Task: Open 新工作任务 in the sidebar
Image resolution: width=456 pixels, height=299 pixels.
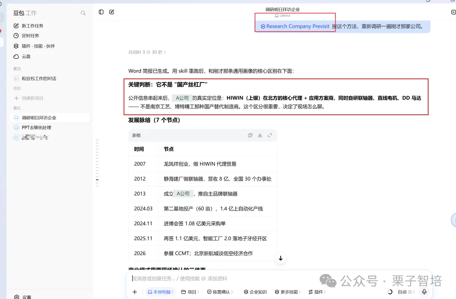Action: coord(29,26)
